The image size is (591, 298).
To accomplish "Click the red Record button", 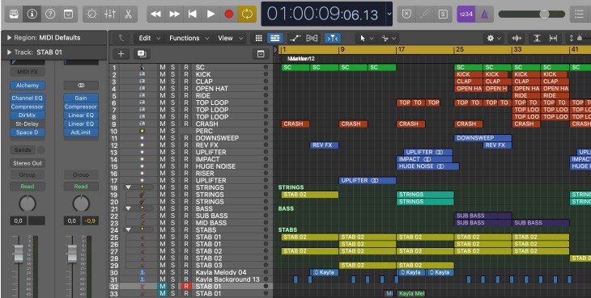I will 229,15.
